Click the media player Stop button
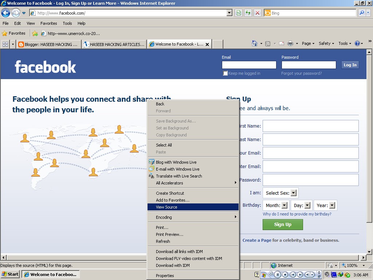 click(x=285, y=275)
